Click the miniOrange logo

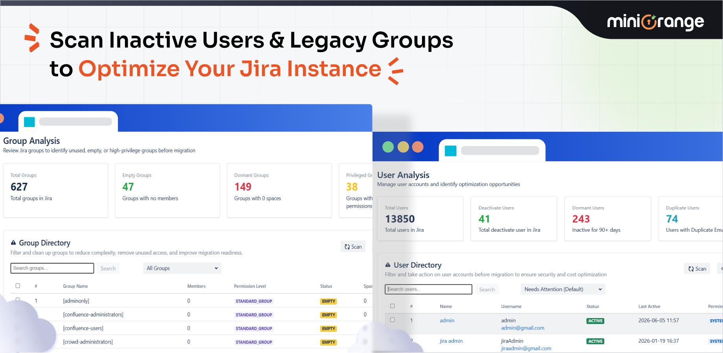point(655,22)
